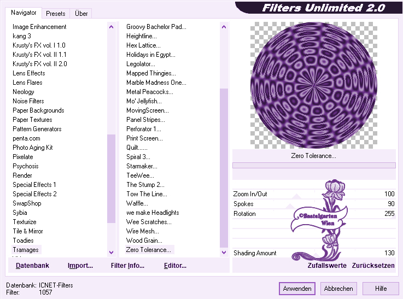The image size is (403, 299).
Task: Select the Pixelate category
Action: (23, 157)
